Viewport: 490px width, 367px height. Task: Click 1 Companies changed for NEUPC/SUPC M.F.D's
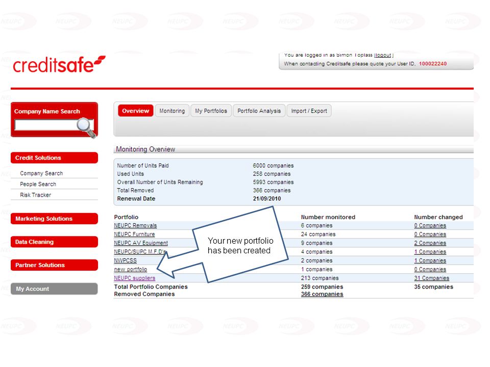point(430,251)
